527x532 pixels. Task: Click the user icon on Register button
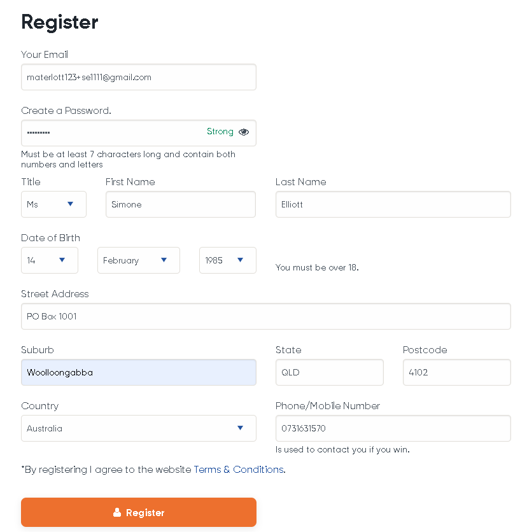(117, 512)
